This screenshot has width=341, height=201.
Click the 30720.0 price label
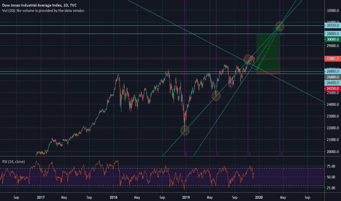(x=333, y=26)
